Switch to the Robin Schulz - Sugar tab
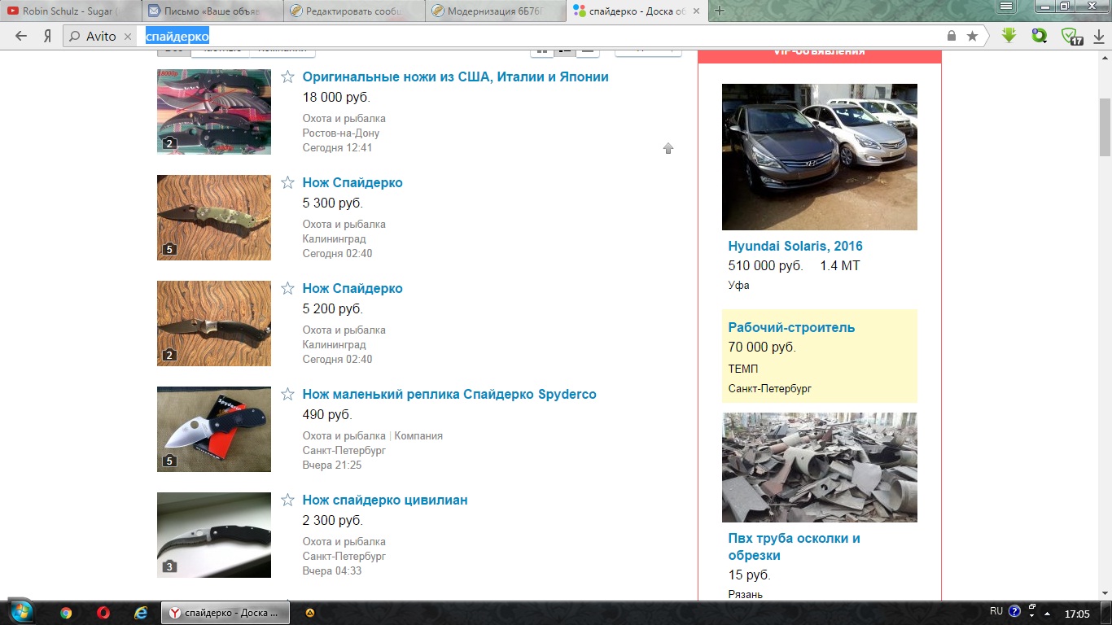The image size is (1112, 625). click(x=71, y=11)
